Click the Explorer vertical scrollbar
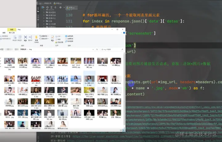This screenshot has height=142, width=222. tap(124, 91)
